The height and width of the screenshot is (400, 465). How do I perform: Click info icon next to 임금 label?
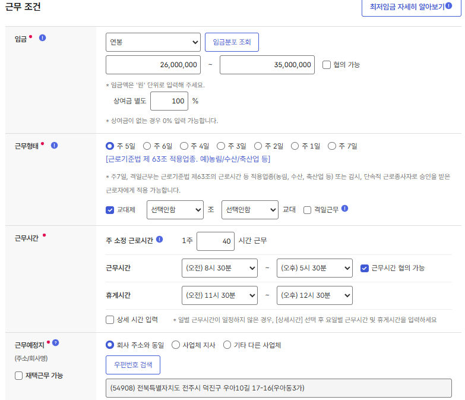coord(43,38)
